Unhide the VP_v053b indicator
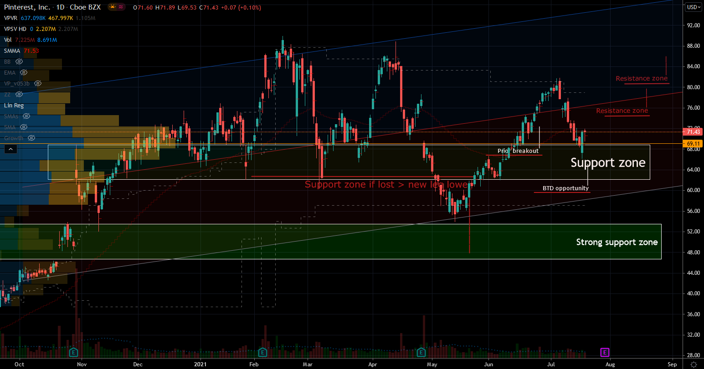Screen dimensions: 704x369 click(x=38, y=83)
